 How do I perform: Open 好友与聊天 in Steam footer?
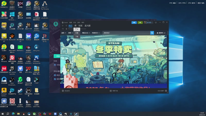[162, 91]
